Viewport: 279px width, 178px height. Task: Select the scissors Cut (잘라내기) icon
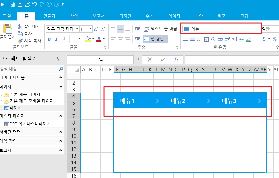(x=20, y=26)
